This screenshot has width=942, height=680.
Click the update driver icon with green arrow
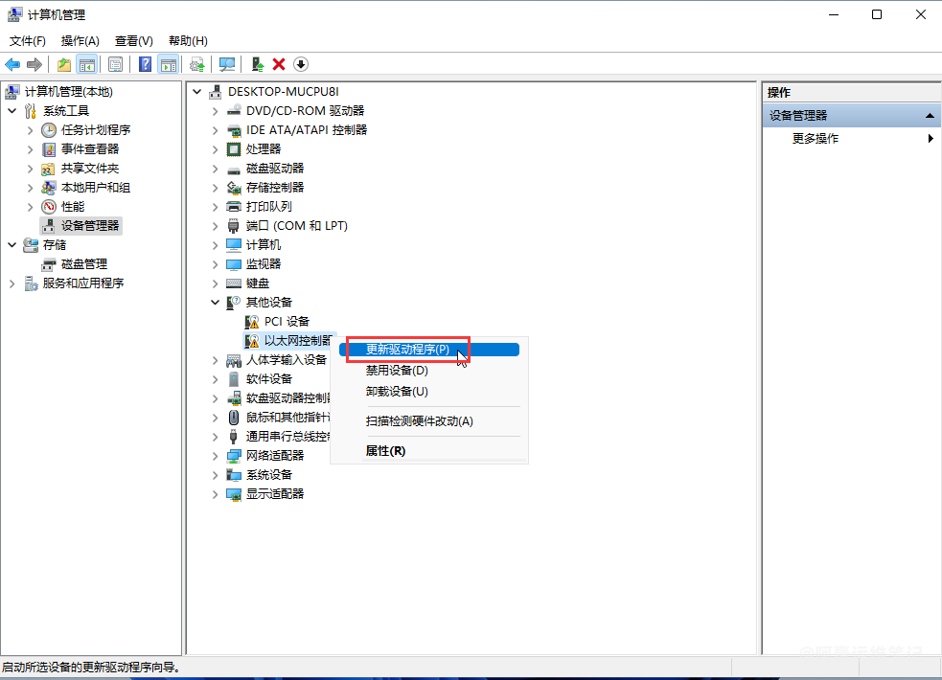[257, 64]
